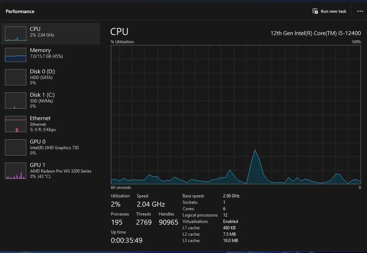Screen dimensions: 367x253
Task: Click the Utilization value '2%' under the graph
Action: point(116,204)
